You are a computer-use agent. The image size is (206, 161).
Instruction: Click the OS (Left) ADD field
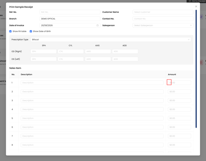(x=125, y=59)
